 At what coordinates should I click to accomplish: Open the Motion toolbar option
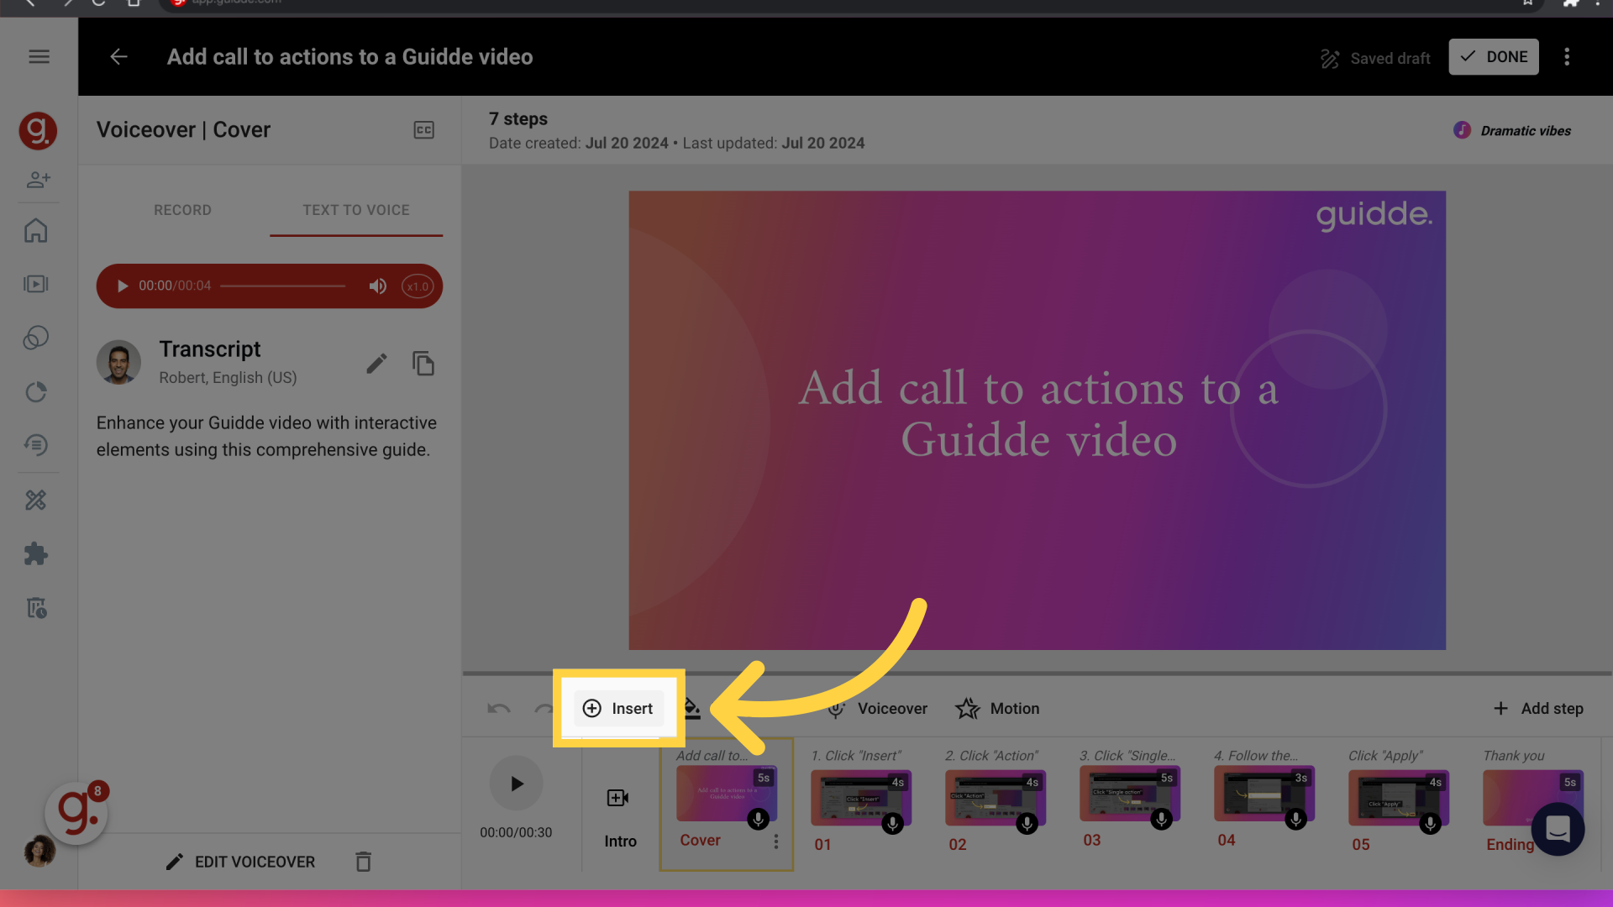click(x=997, y=709)
